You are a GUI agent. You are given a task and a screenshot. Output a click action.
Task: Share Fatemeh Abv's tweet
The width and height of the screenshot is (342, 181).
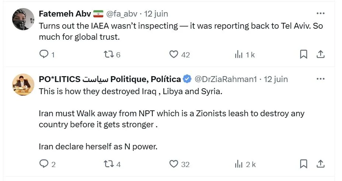320,54
